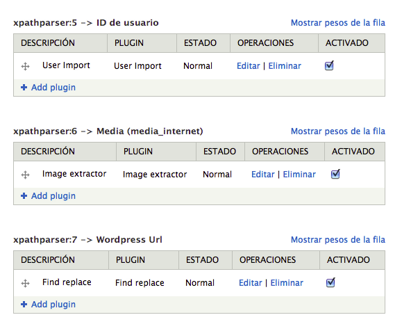Eliminar the Image extractor plugin
This screenshot has width=402, height=331.
pyautogui.click(x=299, y=175)
